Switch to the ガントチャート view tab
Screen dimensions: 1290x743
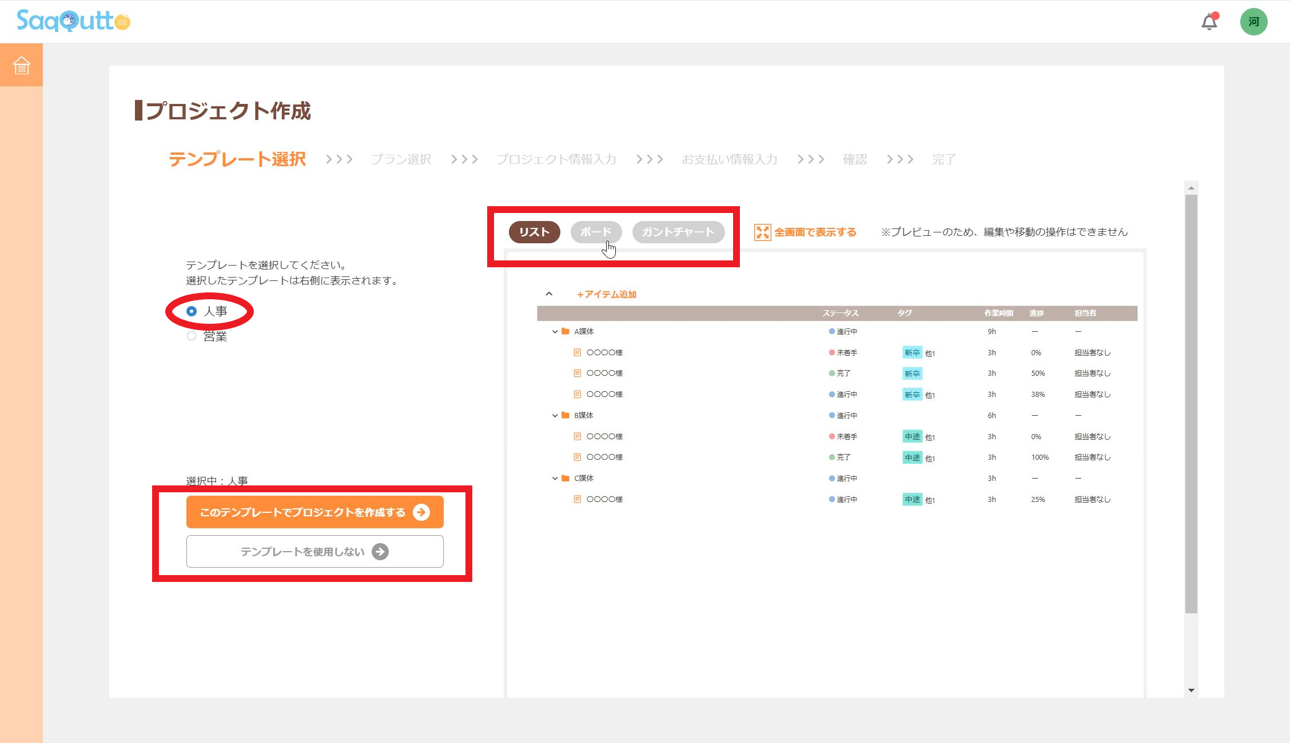[x=678, y=232]
